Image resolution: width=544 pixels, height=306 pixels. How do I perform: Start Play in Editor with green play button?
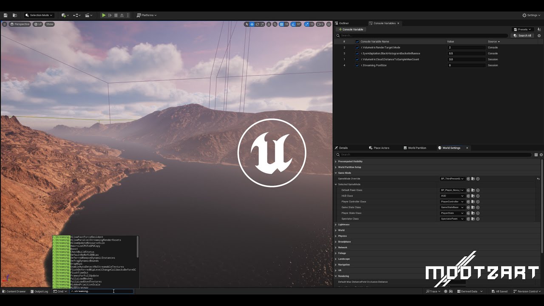click(103, 15)
